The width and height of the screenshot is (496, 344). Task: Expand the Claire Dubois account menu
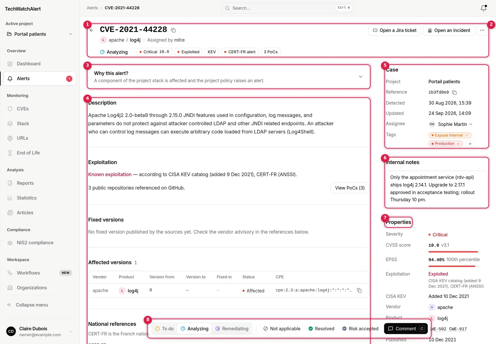(40, 331)
